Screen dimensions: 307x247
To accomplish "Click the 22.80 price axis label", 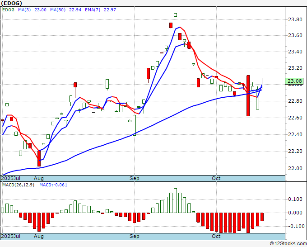I will [x=295, y=101].
